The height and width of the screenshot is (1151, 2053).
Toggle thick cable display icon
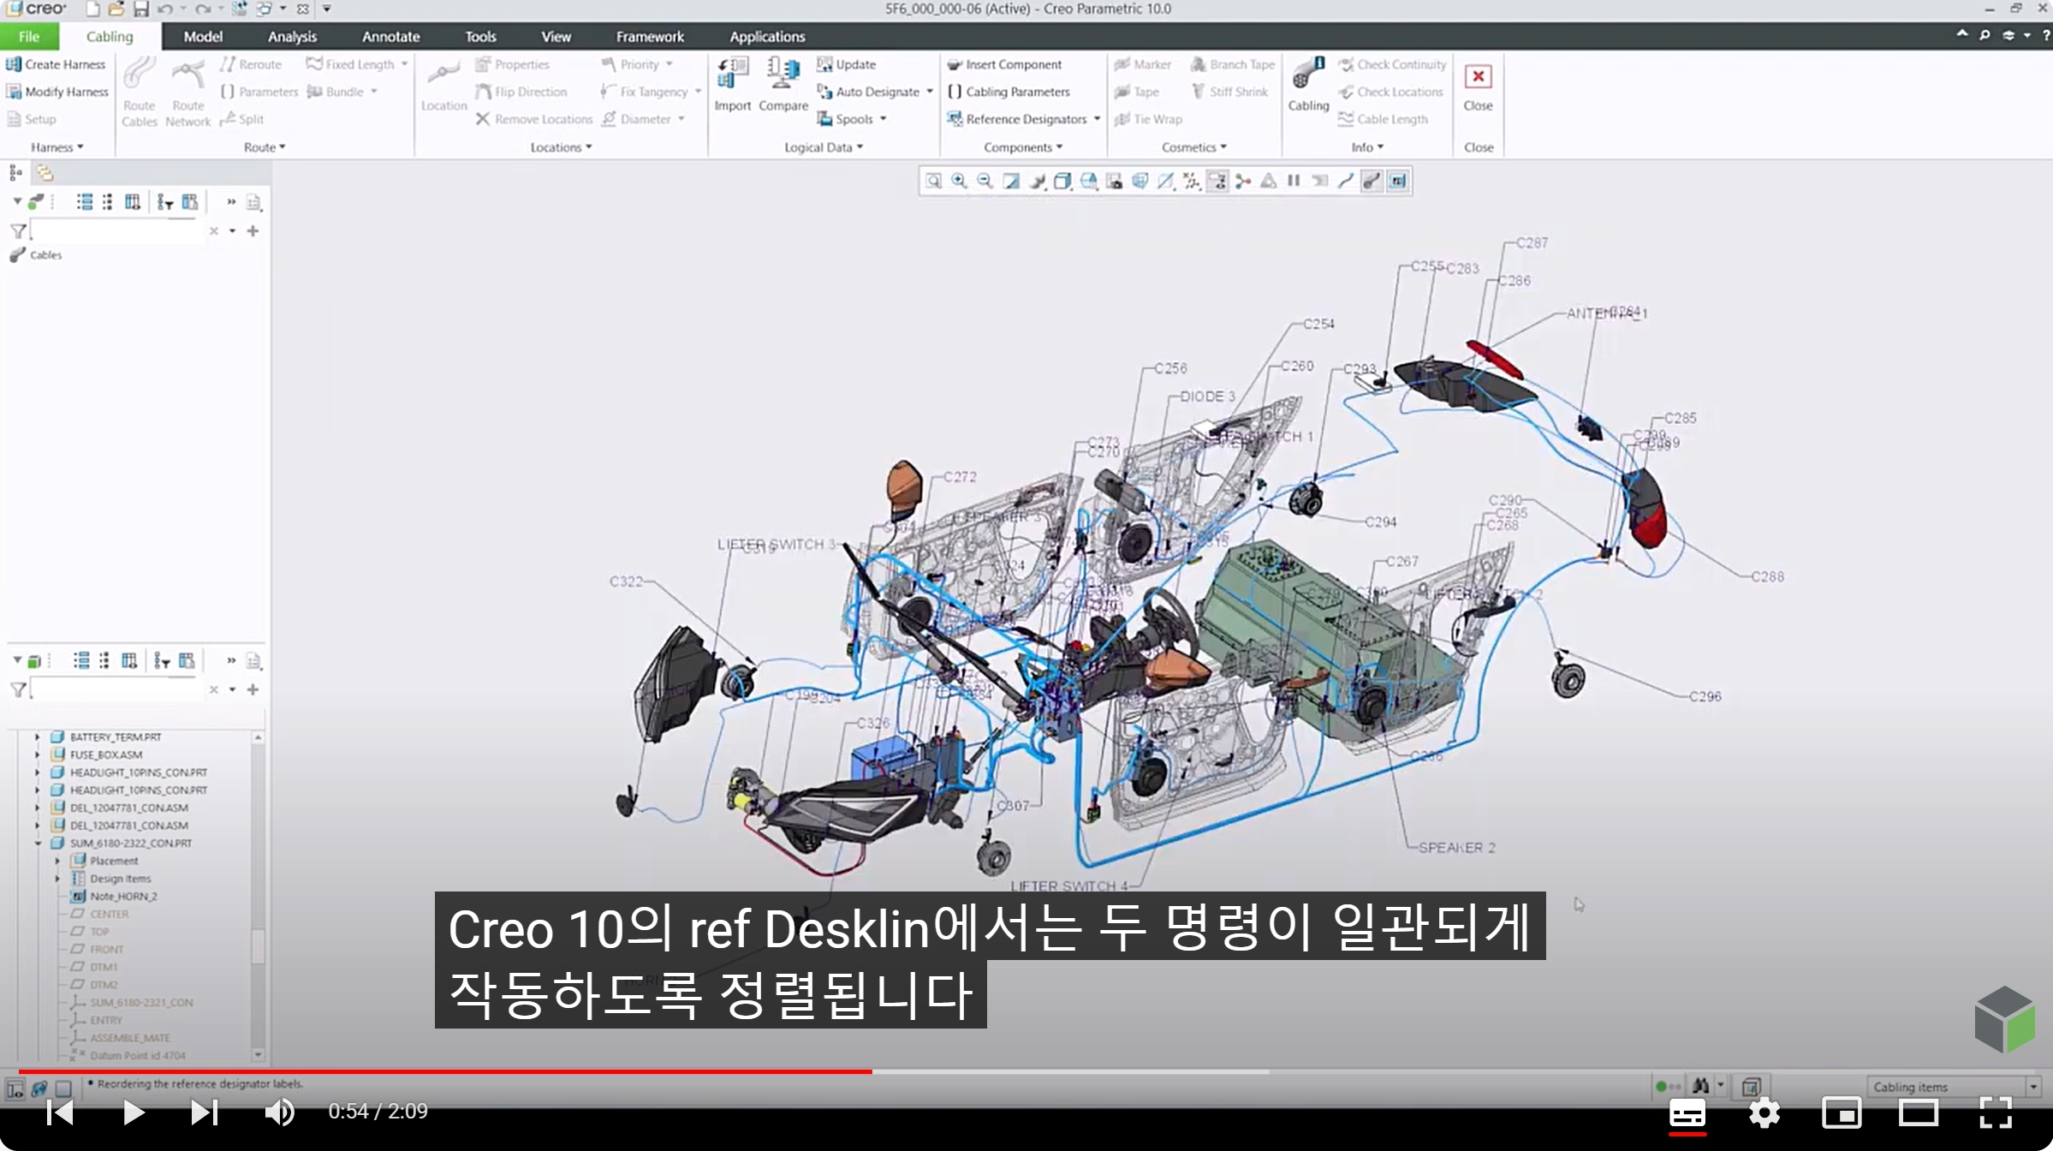point(1372,181)
